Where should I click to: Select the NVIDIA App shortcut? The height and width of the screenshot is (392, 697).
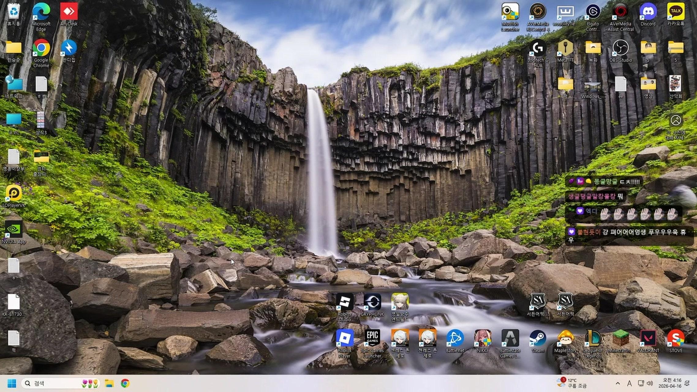click(13, 229)
